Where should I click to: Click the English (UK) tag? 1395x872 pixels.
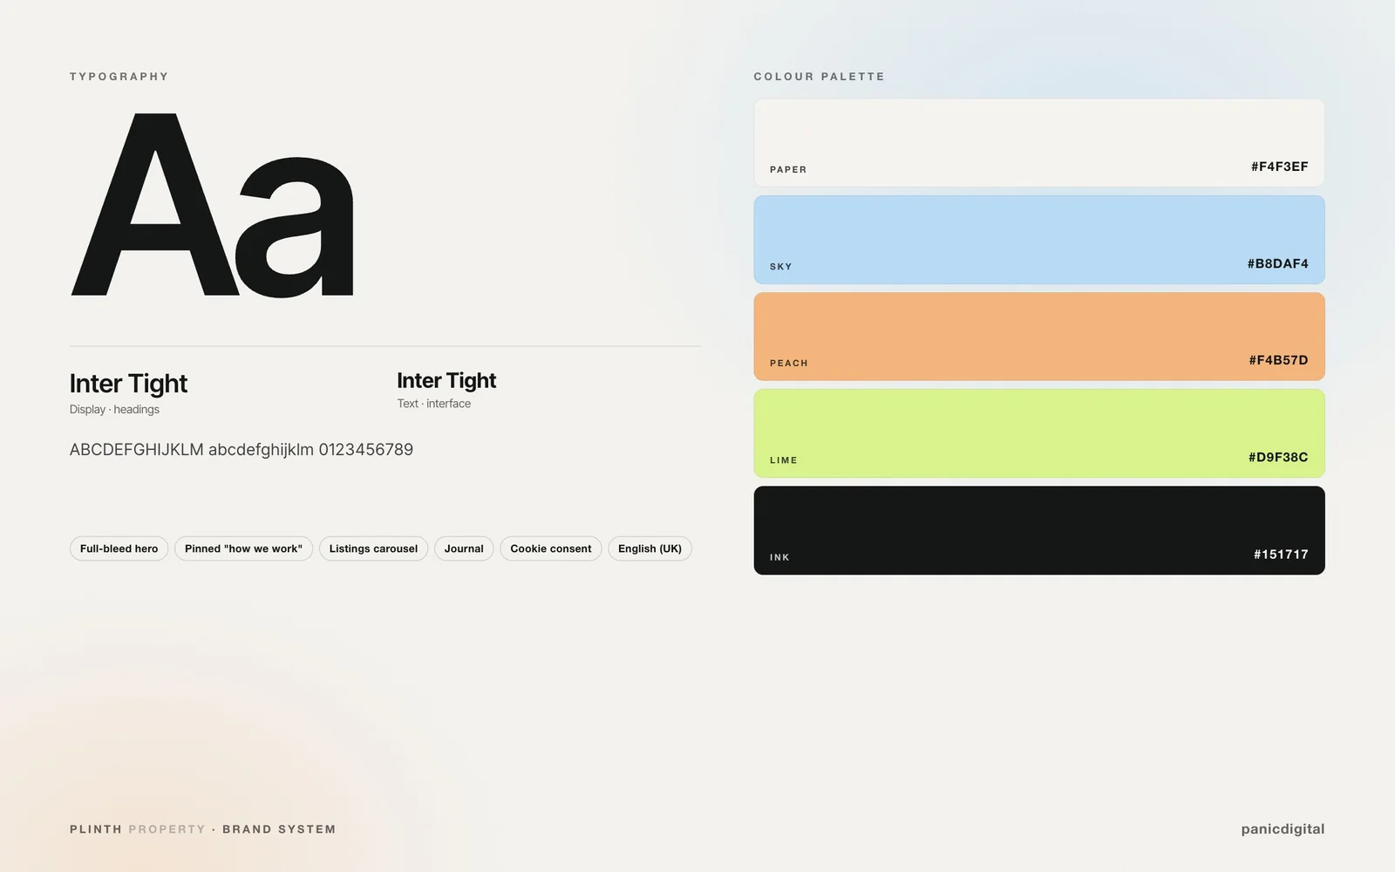coord(650,548)
